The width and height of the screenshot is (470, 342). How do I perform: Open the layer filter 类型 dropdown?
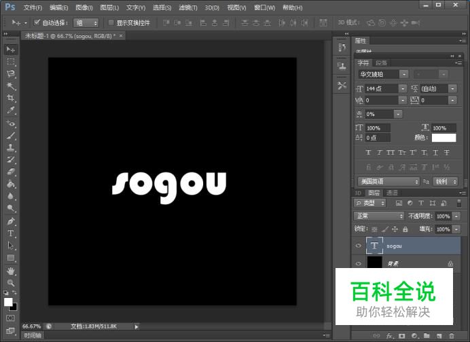[370, 203]
